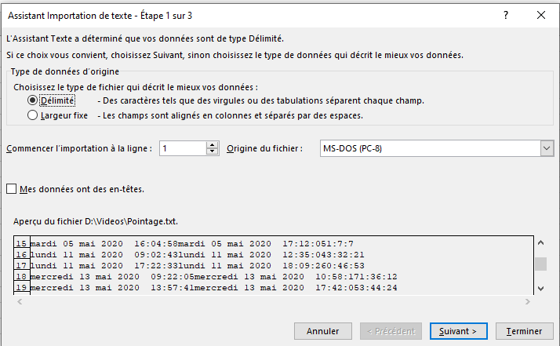The width and height of the screenshot is (560, 346).
Task: Click the file preview scrollbar thumb
Action: (x=540, y=264)
